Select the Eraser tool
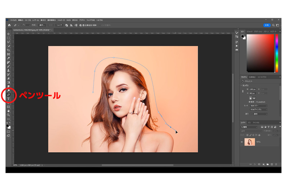Image resolution: width=287 pixels, height=191 pixels. (x=8, y=78)
